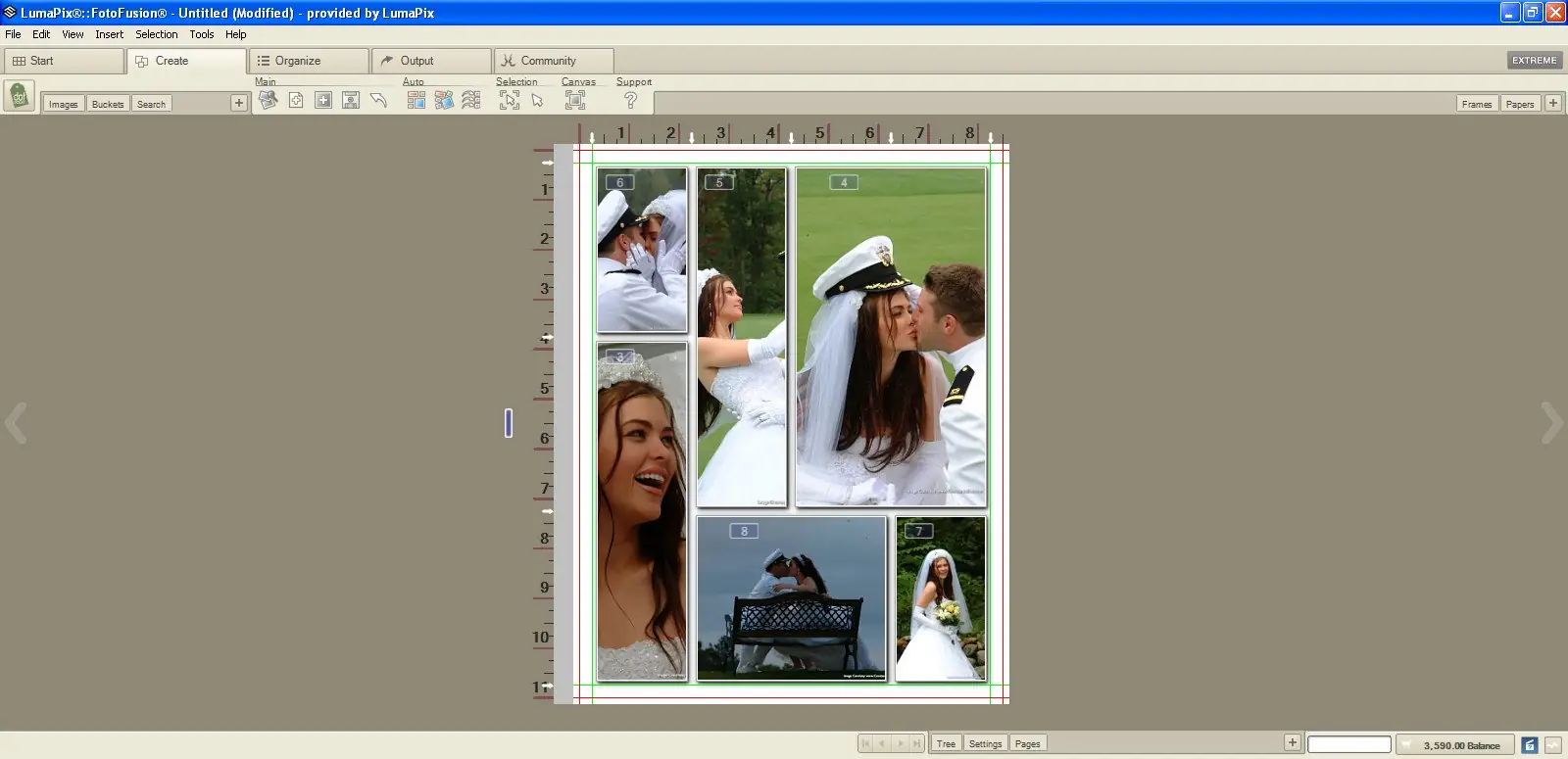Image resolution: width=1568 pixels, height=759 pixels.
Task: Click the add frame plus icon
Action: [x=323, y=100]
